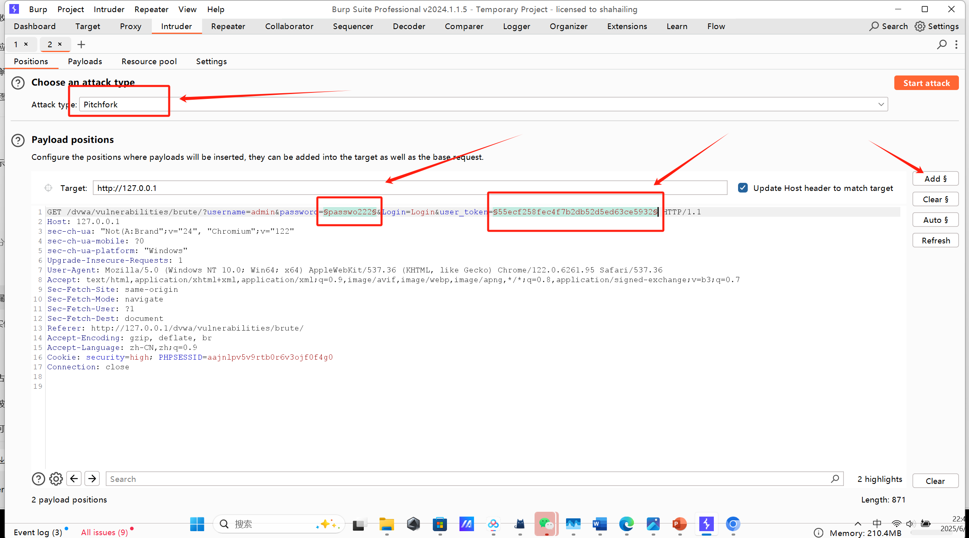Open the editor settings gear icon
Image resolution: width=969 pixels, height=538 pixels.
click(x=56, y=479)
